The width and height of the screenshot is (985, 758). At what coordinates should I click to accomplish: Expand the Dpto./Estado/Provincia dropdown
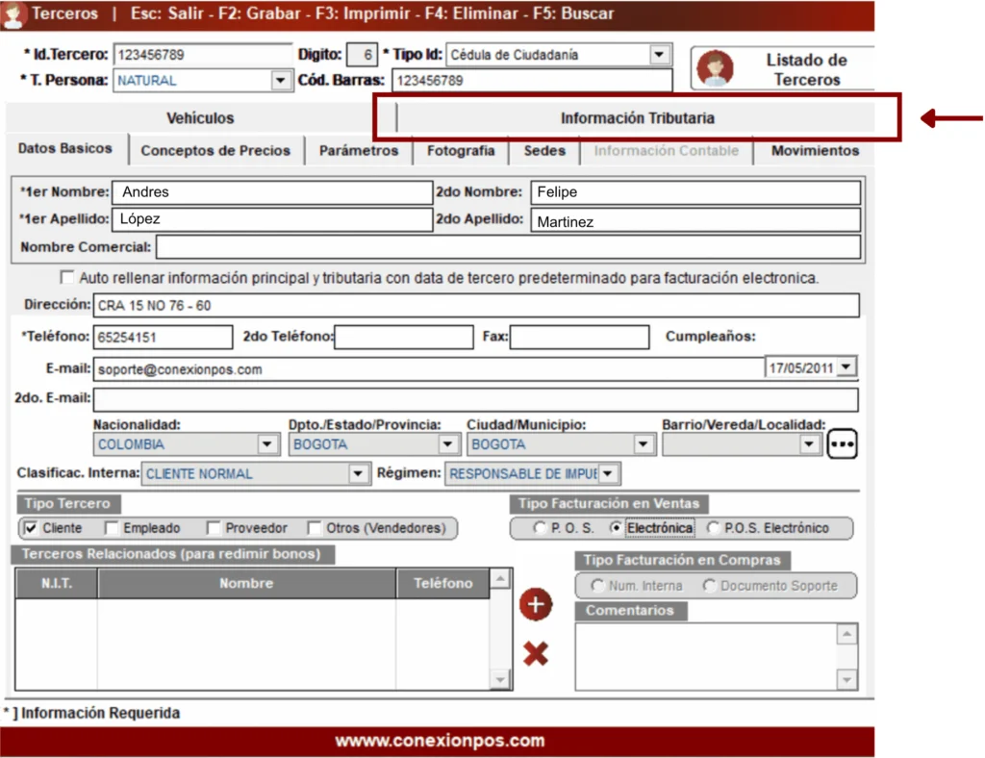point(447,444)
